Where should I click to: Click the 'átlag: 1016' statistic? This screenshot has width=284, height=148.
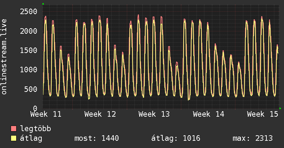[176, 138]
